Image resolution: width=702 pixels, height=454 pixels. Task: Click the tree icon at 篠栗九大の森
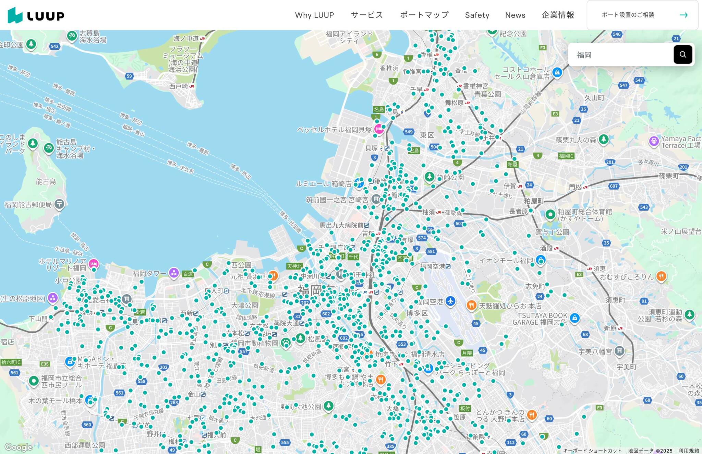point(604,140)
